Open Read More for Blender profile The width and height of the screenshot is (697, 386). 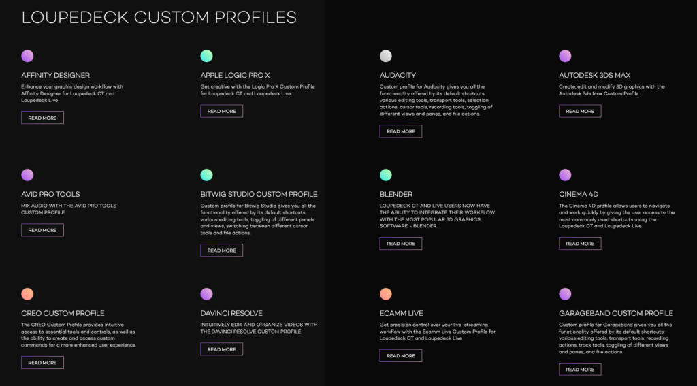(x=400, y=244)
